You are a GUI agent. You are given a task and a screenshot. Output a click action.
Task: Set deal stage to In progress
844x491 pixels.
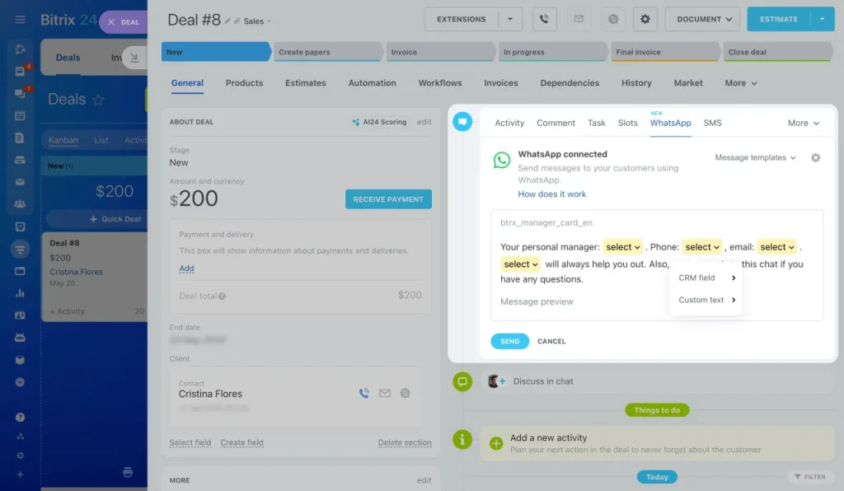pyautogui.click(x=551, y=52)
